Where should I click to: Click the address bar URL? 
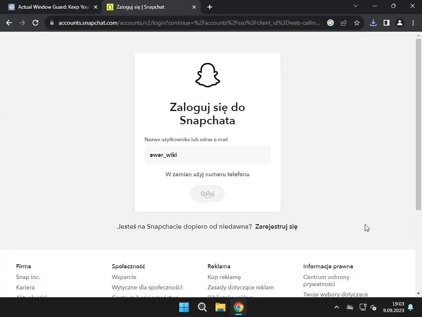point(189,23)
